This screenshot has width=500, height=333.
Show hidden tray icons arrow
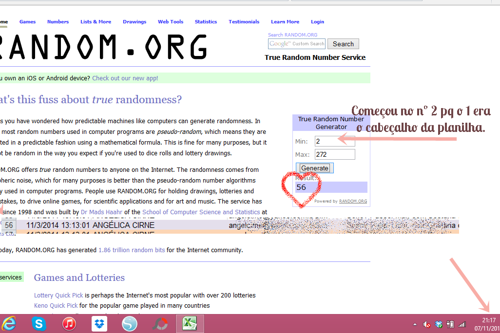tap(415, 324)
